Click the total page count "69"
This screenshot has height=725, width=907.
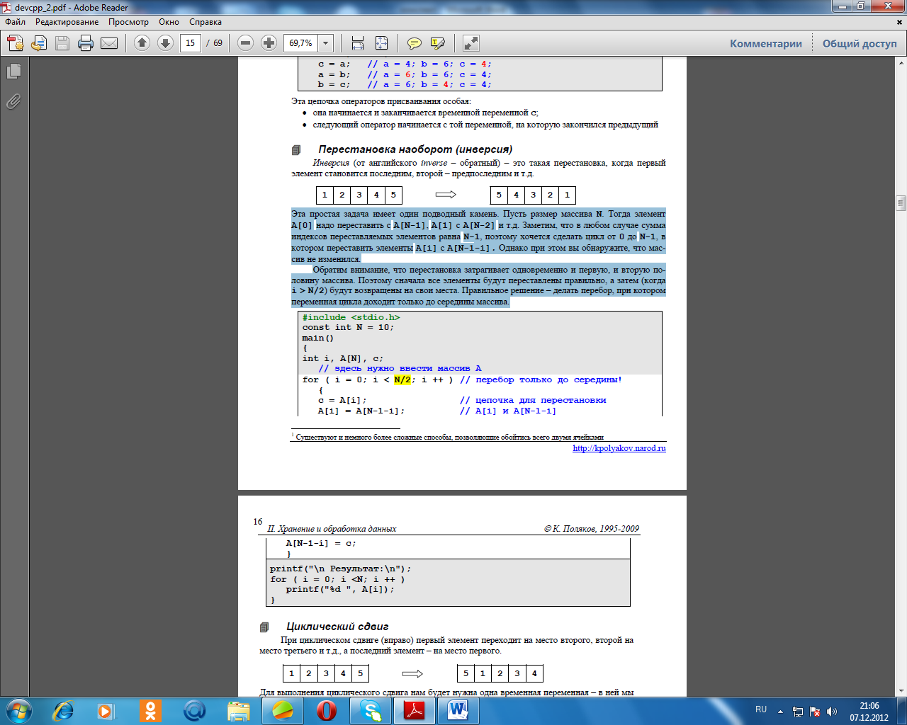coord(218,43)
